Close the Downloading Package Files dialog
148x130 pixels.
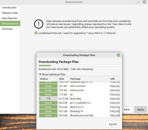[118, 55]
